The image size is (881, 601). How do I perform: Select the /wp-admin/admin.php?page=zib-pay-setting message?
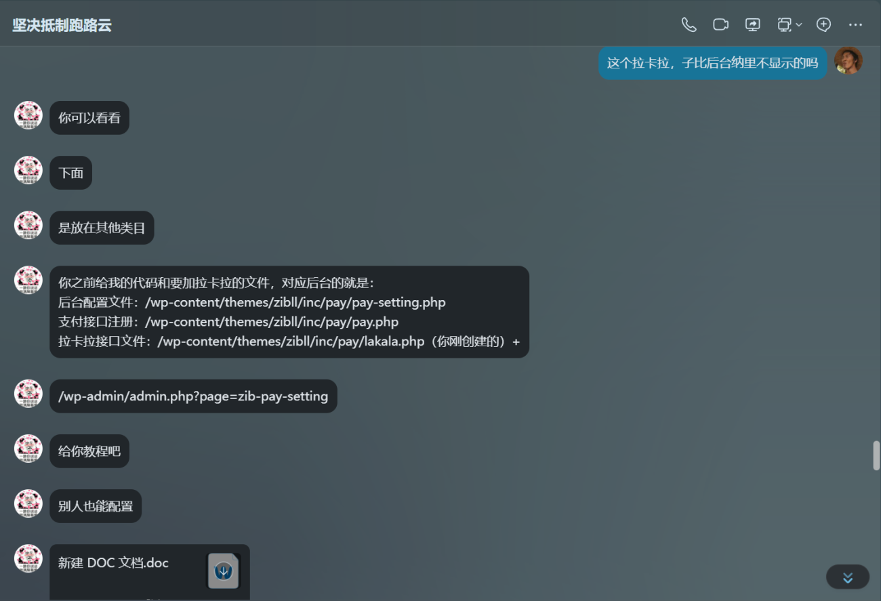193,396
